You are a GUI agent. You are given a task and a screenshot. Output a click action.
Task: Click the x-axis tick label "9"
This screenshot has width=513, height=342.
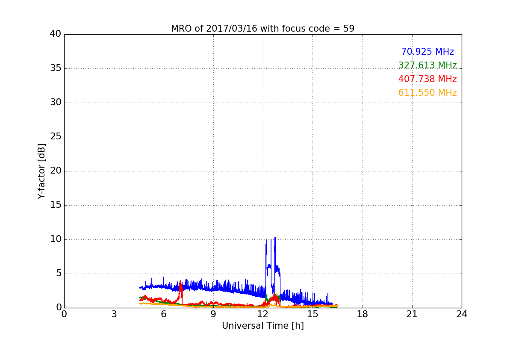213,314
